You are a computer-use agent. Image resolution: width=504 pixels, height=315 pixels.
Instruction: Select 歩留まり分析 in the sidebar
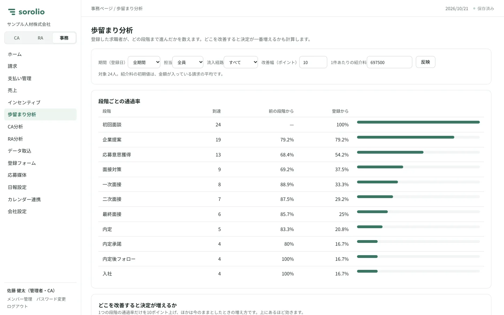pyautogui.click(x=40, y=114)
